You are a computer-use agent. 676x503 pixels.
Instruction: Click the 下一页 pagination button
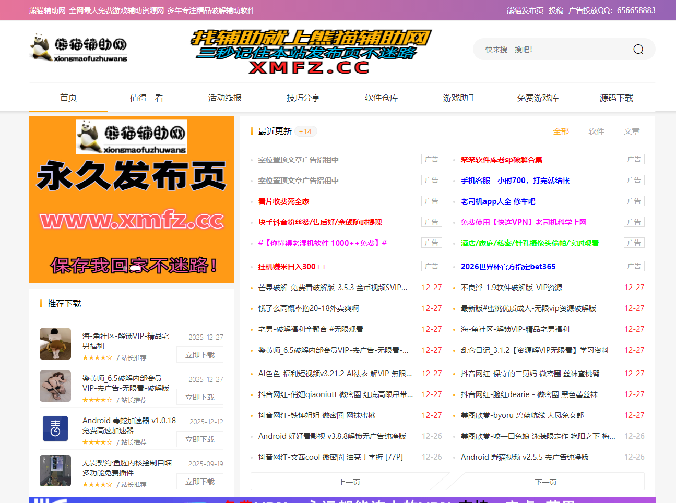pos(546,481)
